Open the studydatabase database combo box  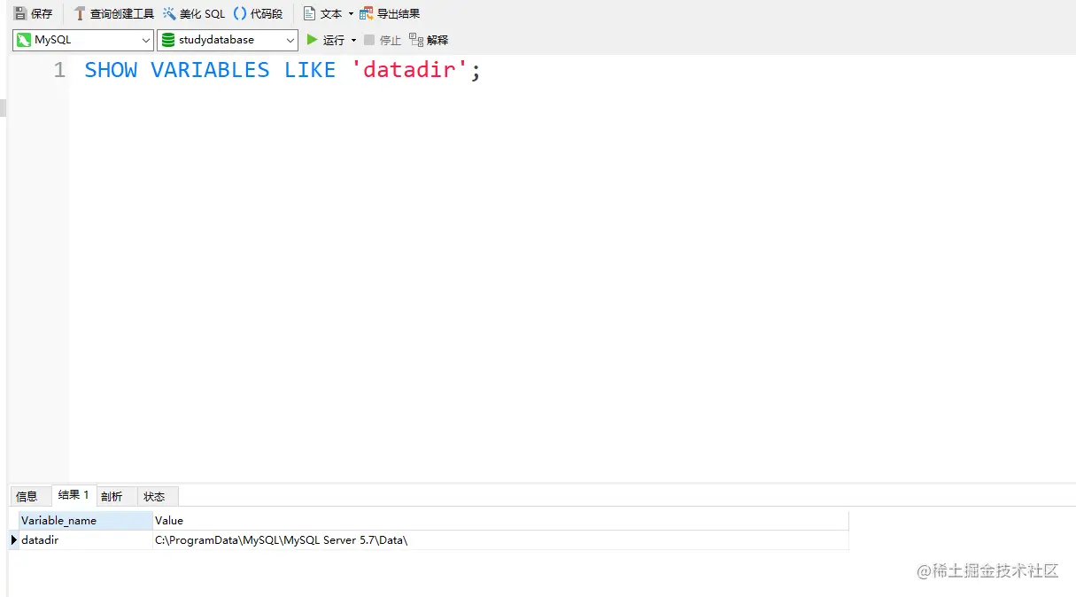(x=228, y=40)
